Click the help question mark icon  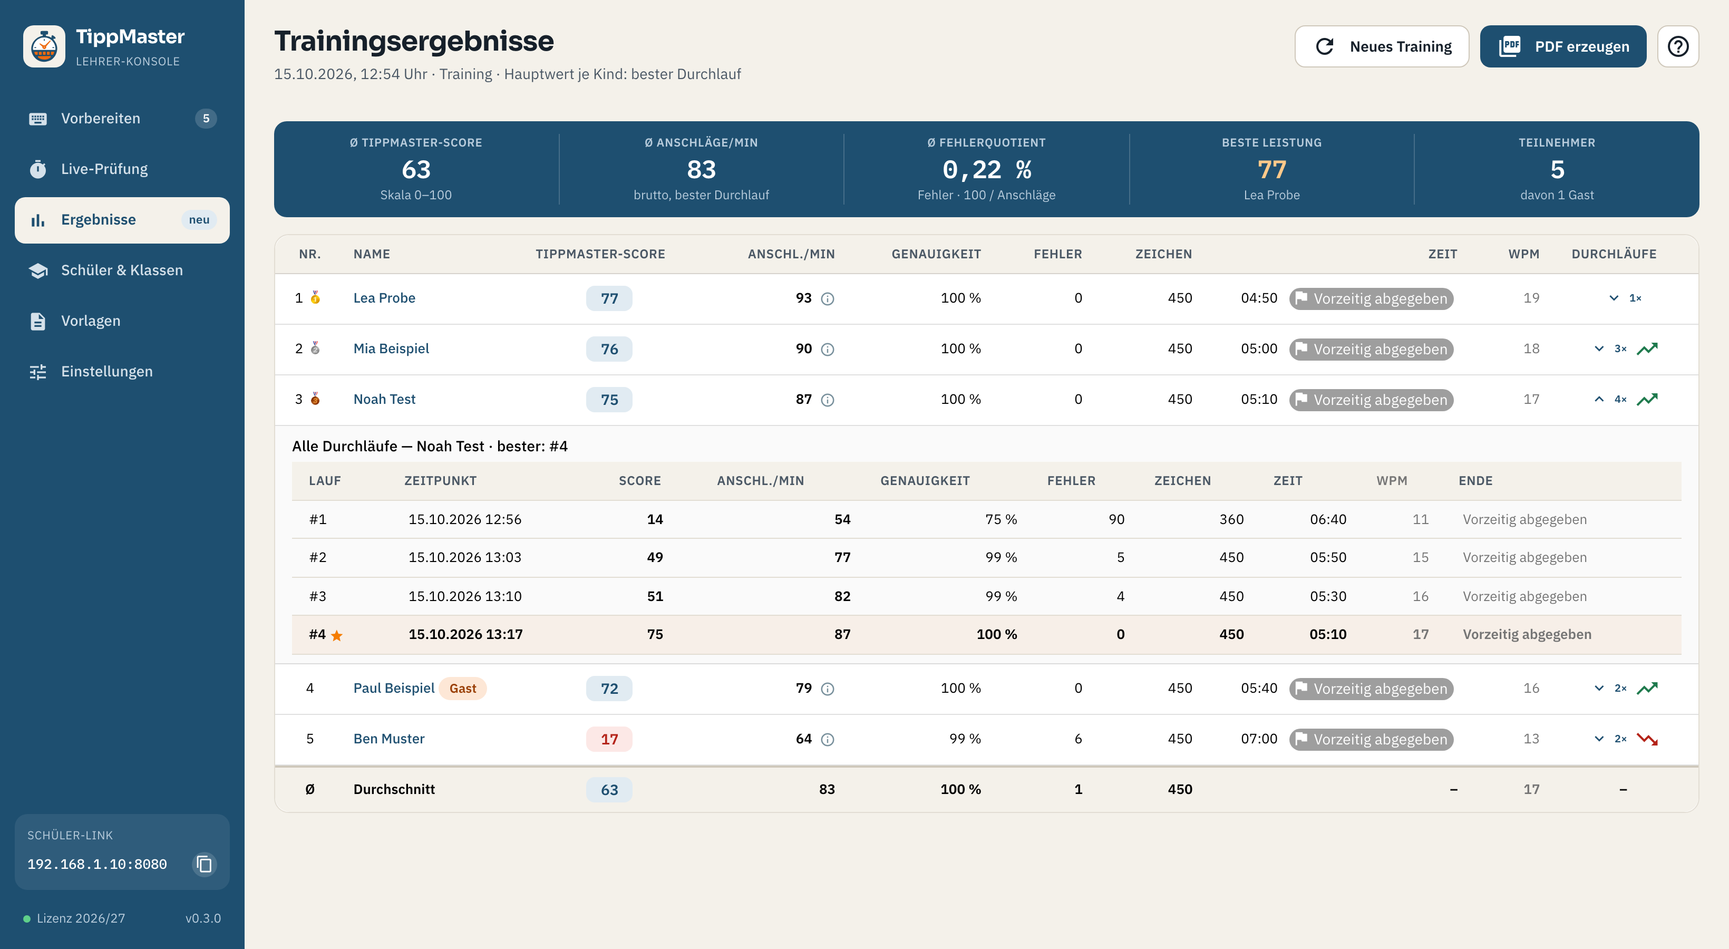tap(1677, 46)
